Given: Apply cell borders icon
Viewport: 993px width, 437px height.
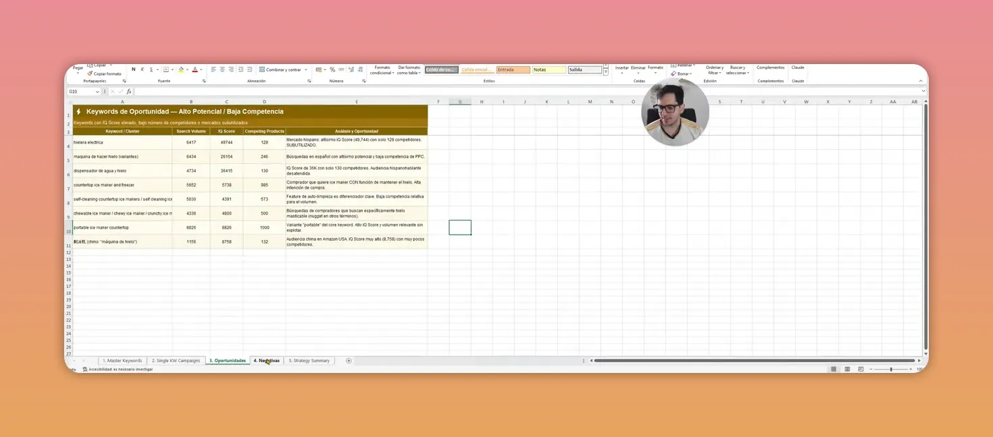Looking at the screenshot, I should [x=166, y=69].
